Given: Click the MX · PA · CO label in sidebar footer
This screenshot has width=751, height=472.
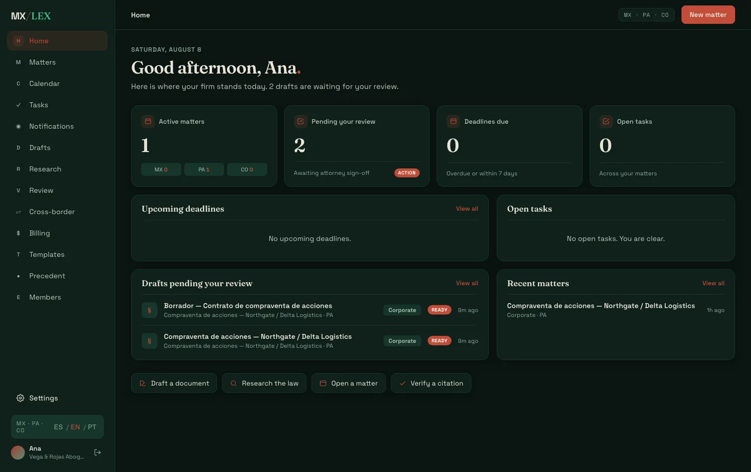Looking at the screenshot, I should pos(30,427).
